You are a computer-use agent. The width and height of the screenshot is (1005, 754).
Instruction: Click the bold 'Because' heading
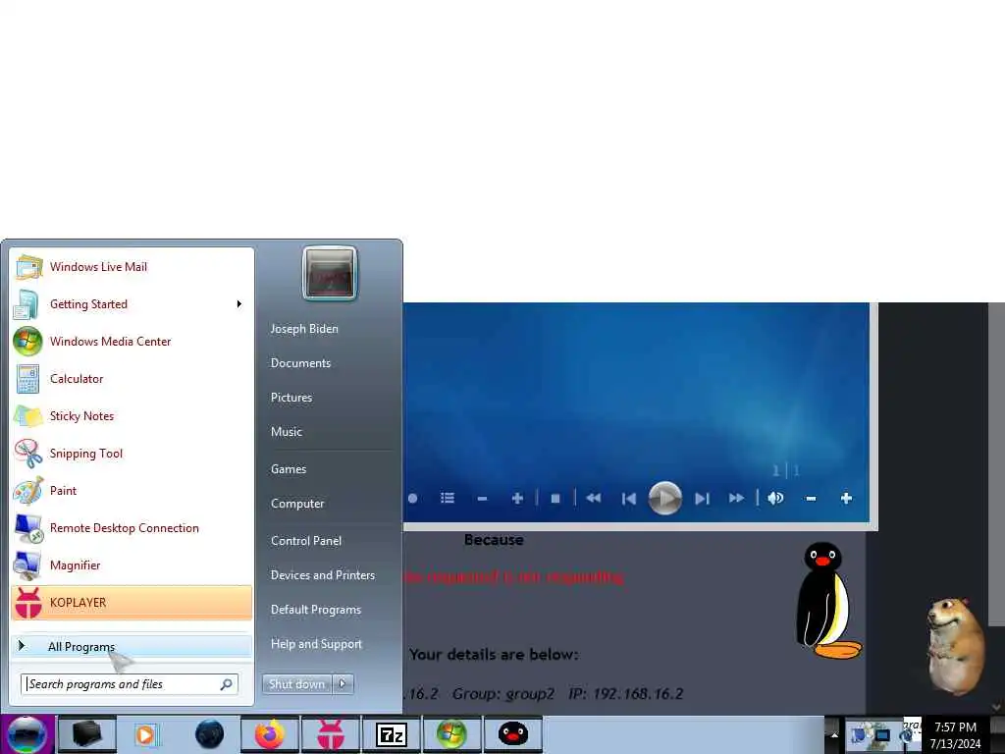494,540
